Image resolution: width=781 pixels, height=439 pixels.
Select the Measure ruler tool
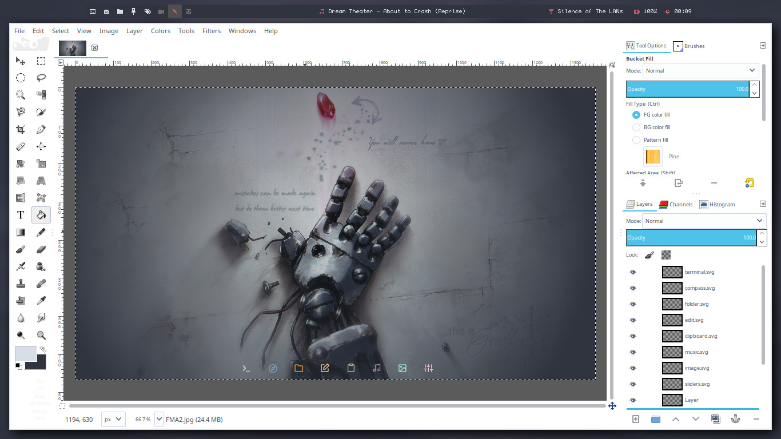click(x=21, y=146)
